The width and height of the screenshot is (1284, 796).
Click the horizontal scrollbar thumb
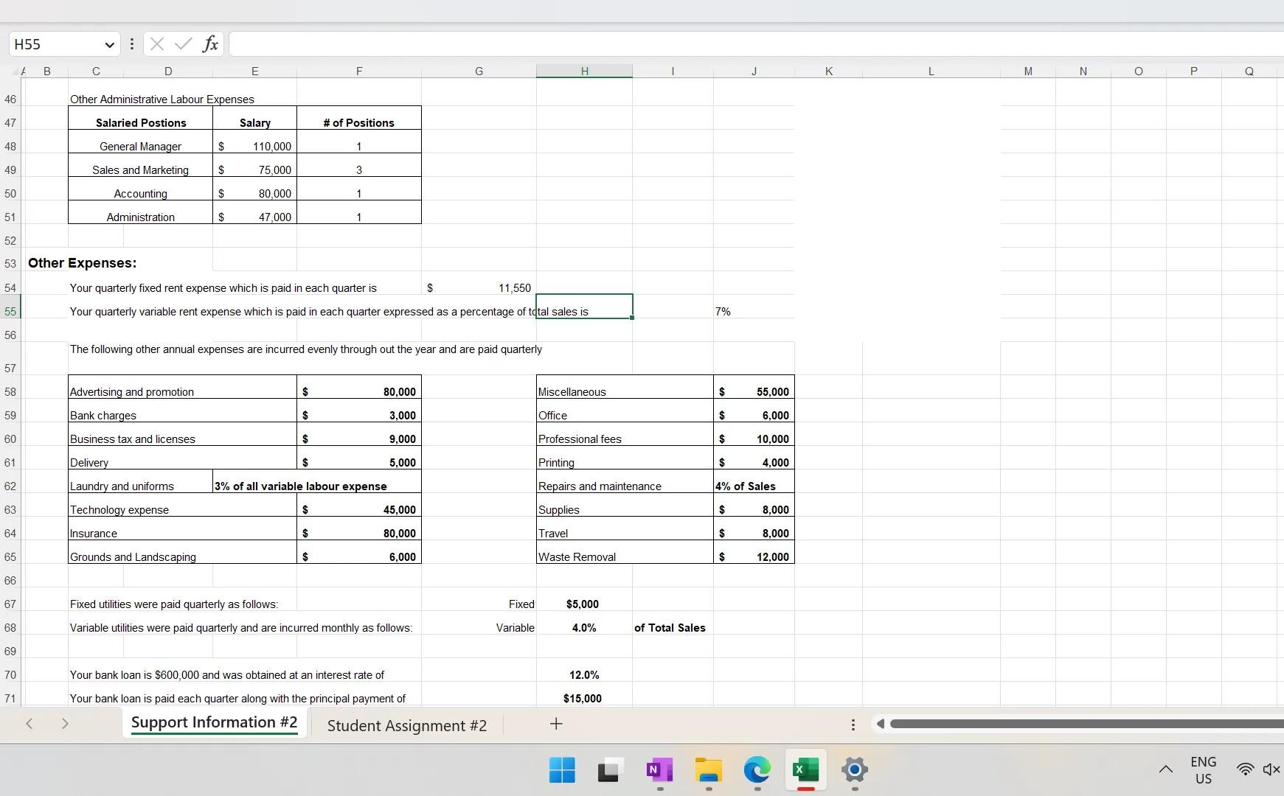click(1086, 724)
